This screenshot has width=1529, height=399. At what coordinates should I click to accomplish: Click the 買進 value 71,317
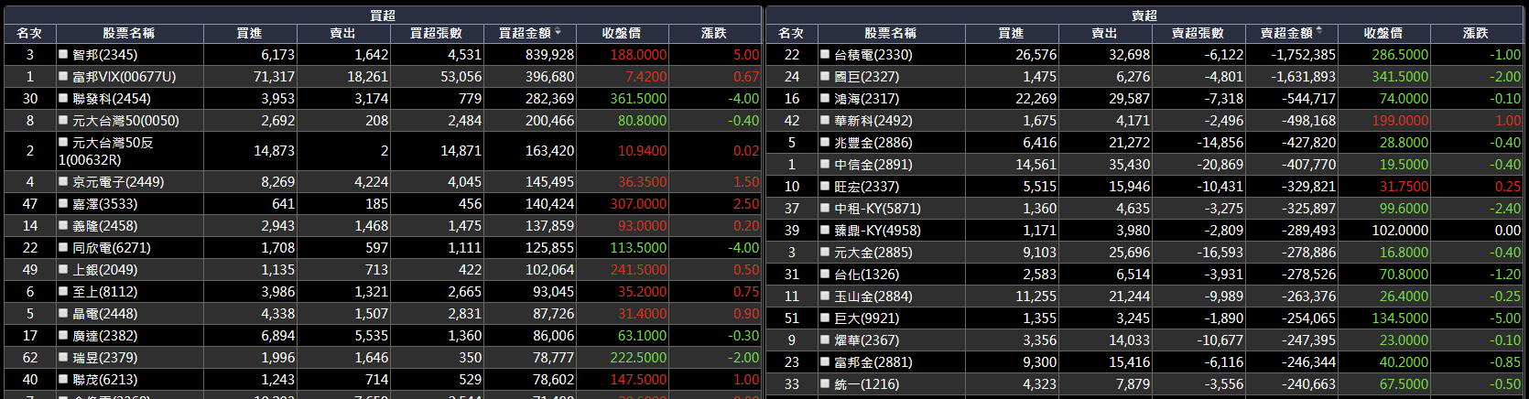click(274, 77)
